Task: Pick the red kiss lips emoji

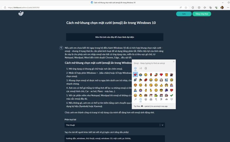Action: [146, 80]
